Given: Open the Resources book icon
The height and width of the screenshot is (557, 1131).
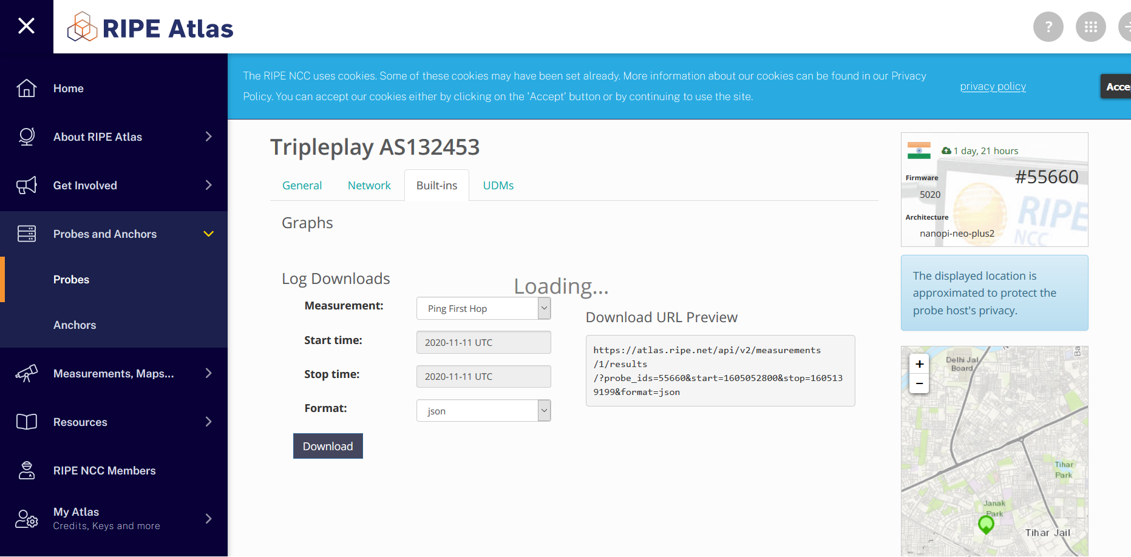Looking at the screenshot, I should 27,422.
